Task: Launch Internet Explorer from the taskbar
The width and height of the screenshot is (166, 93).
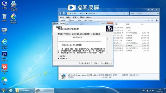Action: point(11,91)
